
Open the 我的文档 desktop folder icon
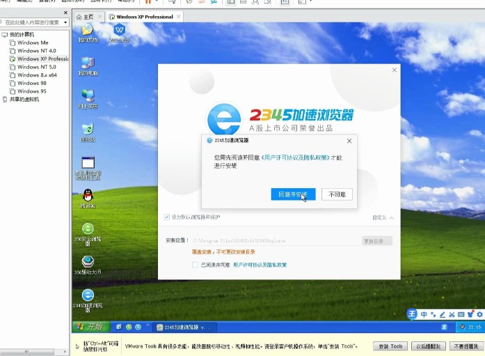88,33
